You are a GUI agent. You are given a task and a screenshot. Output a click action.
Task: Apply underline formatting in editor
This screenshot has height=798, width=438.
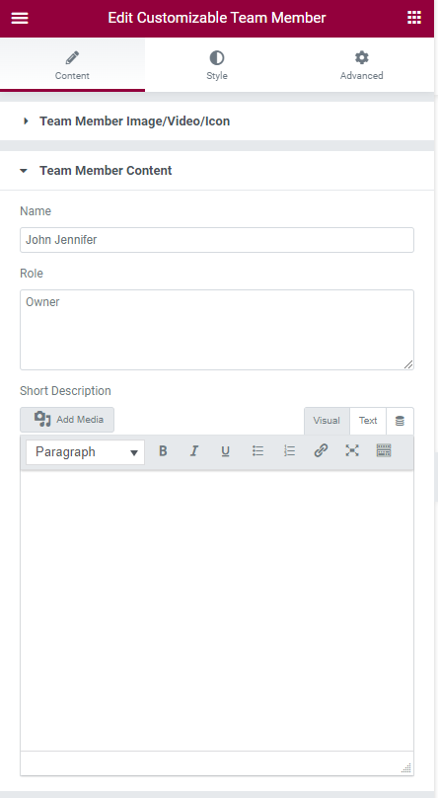click(226, 451)
